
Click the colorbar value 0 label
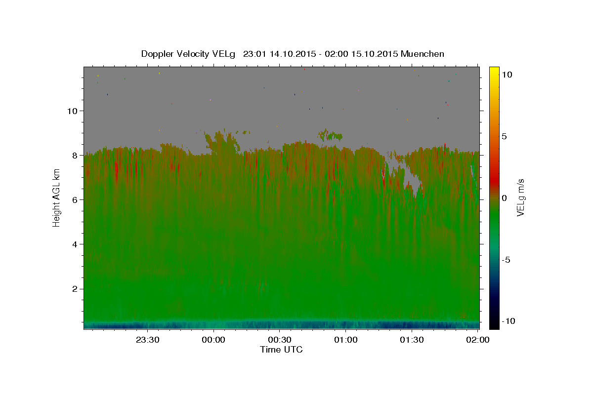click(x=505, y=197)
